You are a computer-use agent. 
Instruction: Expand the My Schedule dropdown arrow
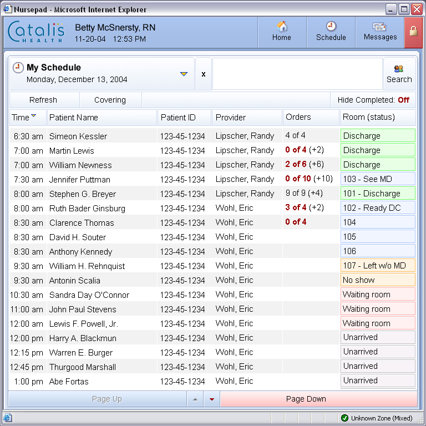pos(184,74)
